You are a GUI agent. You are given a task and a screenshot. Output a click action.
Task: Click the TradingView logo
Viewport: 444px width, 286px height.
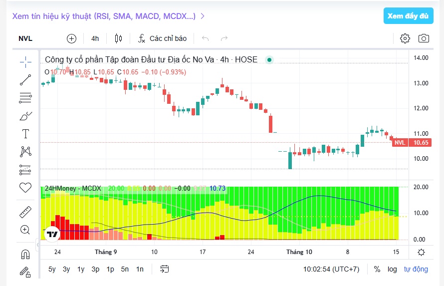[52, 234]
